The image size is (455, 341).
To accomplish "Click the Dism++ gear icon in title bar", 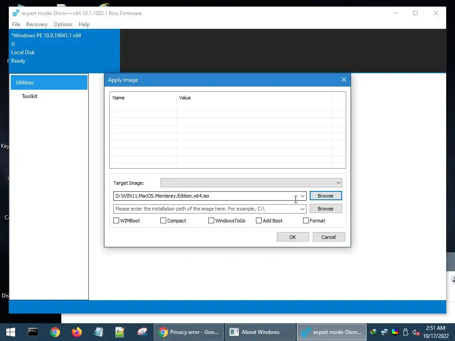I will tap(16, 13).
